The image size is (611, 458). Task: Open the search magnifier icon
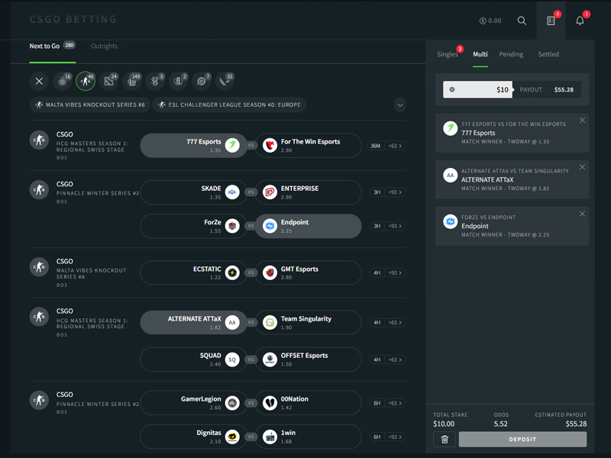522,21
